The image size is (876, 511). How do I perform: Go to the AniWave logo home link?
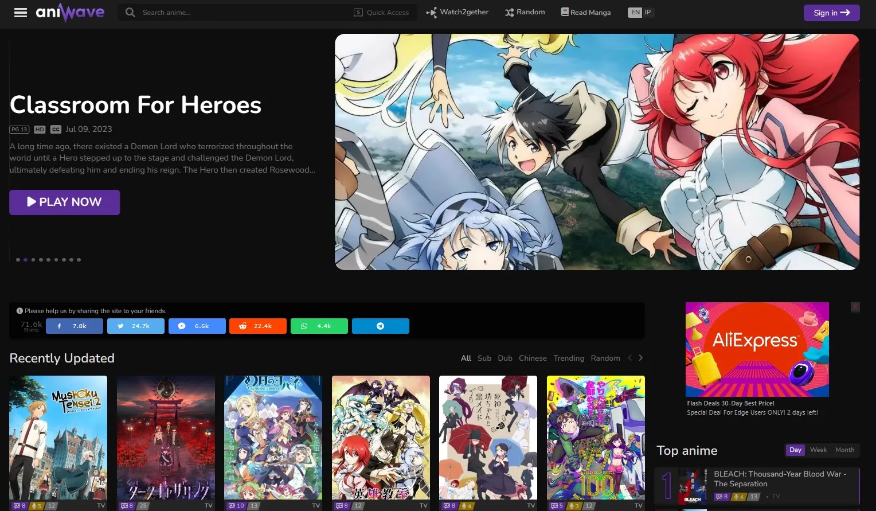click(70, 12)
